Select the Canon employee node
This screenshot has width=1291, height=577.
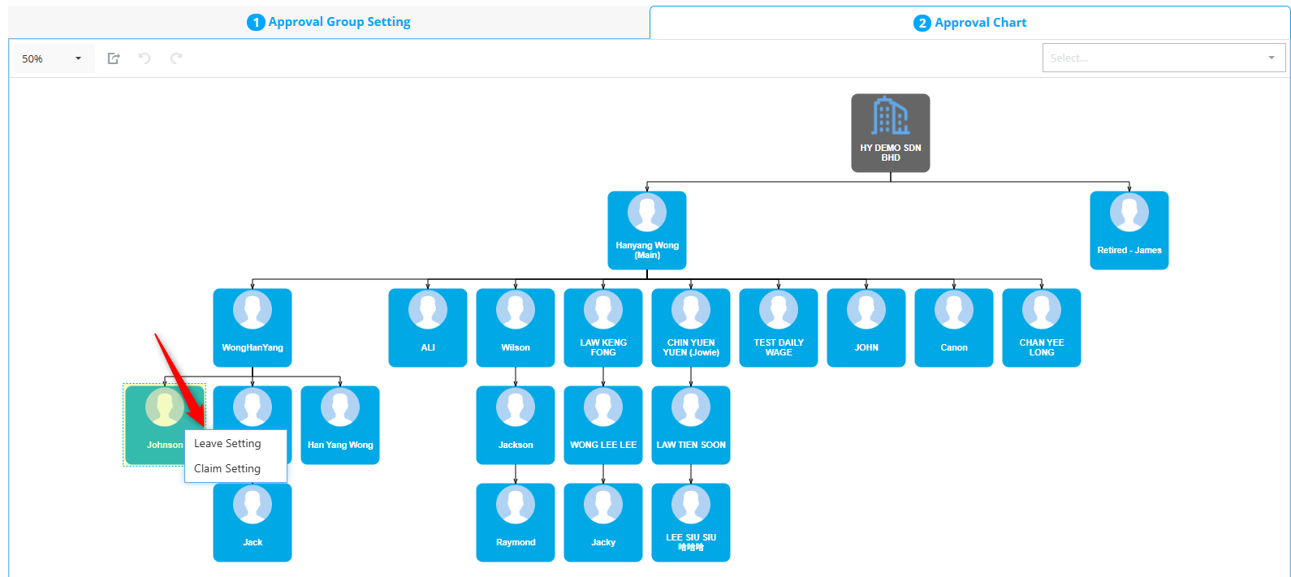click(954, 328)
